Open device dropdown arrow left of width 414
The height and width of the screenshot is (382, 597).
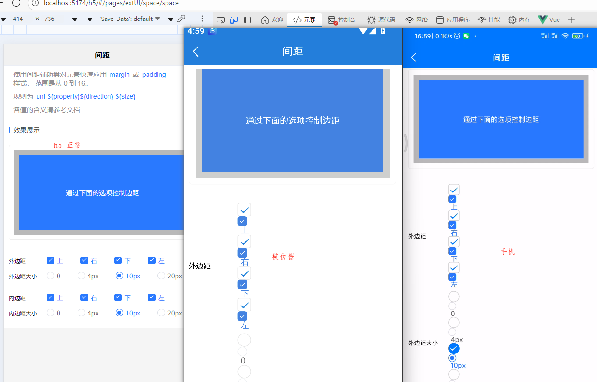click(4, 19)
